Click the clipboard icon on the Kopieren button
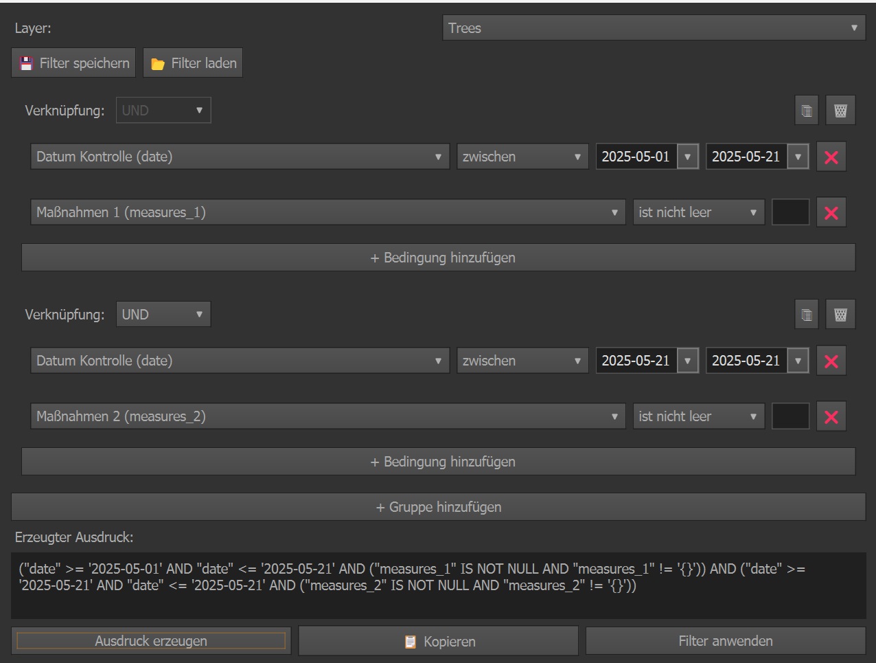The width and height of the screenshot is (876, 663). tap(410, 640)
